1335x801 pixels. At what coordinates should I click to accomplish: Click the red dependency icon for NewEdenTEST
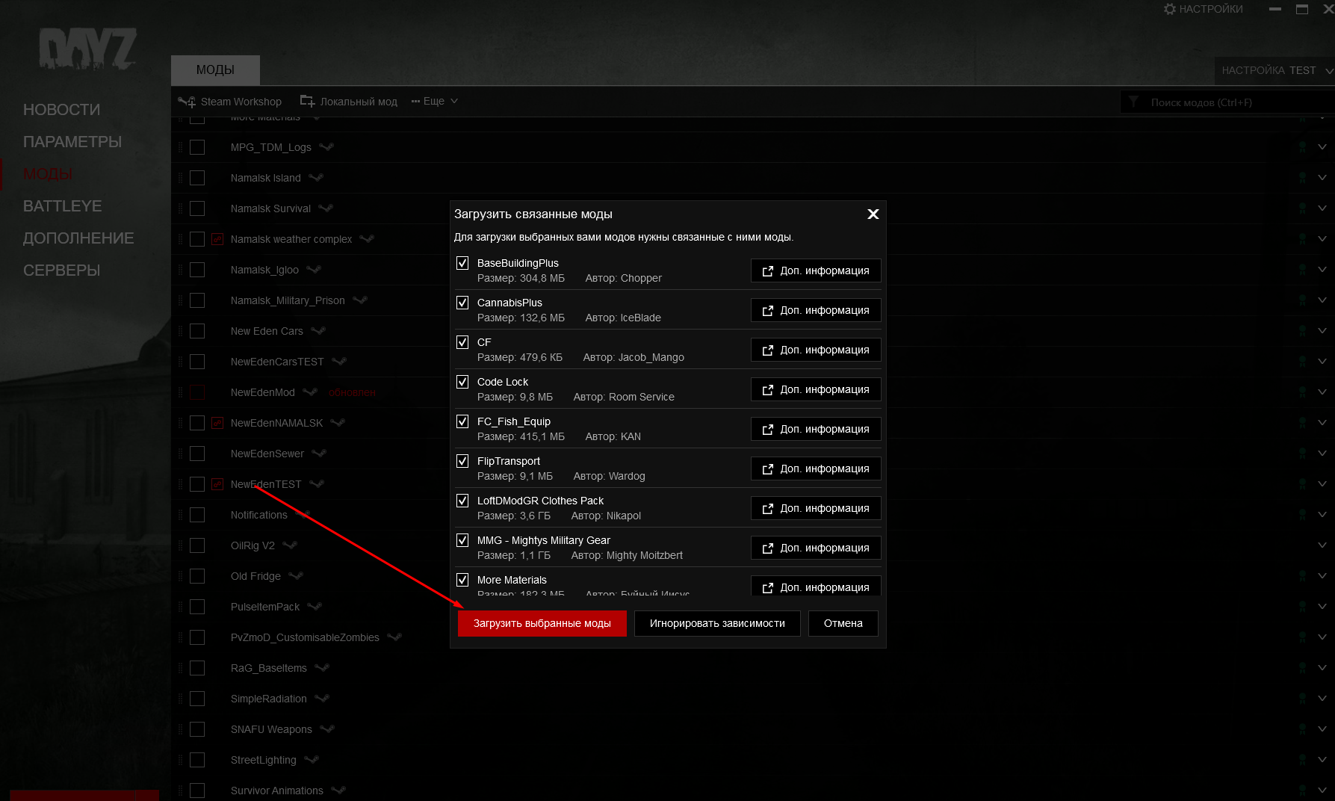217,484
